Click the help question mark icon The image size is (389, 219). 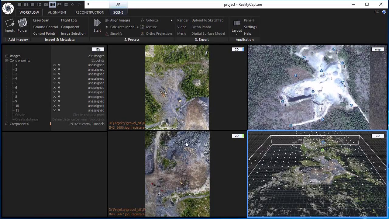point(384,12)
